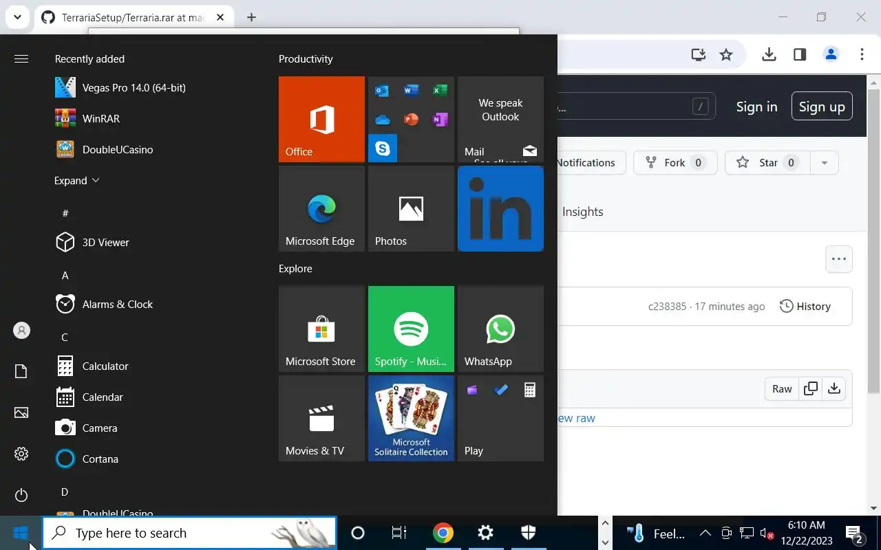Open Movies & TV tile
The image size is (881, 550).
point(321,418)
